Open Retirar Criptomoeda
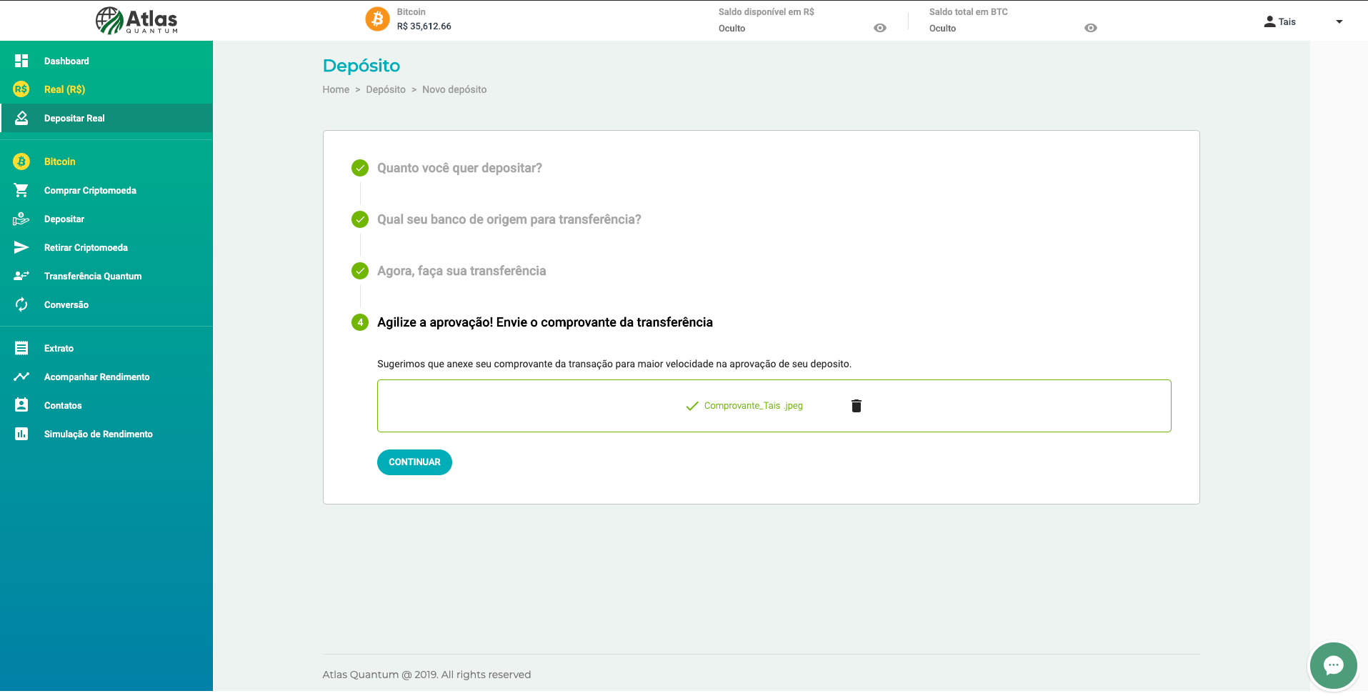The image size is (1368, 696). 86,247
